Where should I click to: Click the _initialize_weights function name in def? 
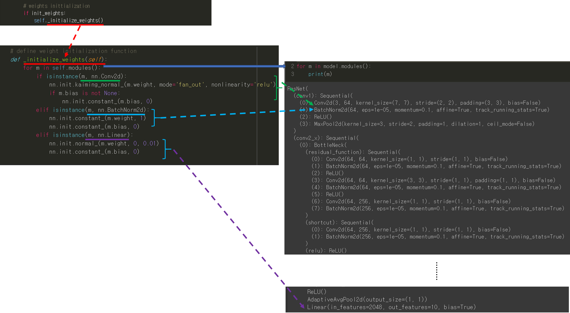[x=54, y=60]
